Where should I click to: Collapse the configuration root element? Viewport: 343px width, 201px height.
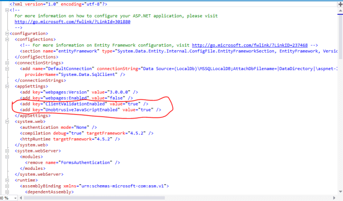click(7, 33)
